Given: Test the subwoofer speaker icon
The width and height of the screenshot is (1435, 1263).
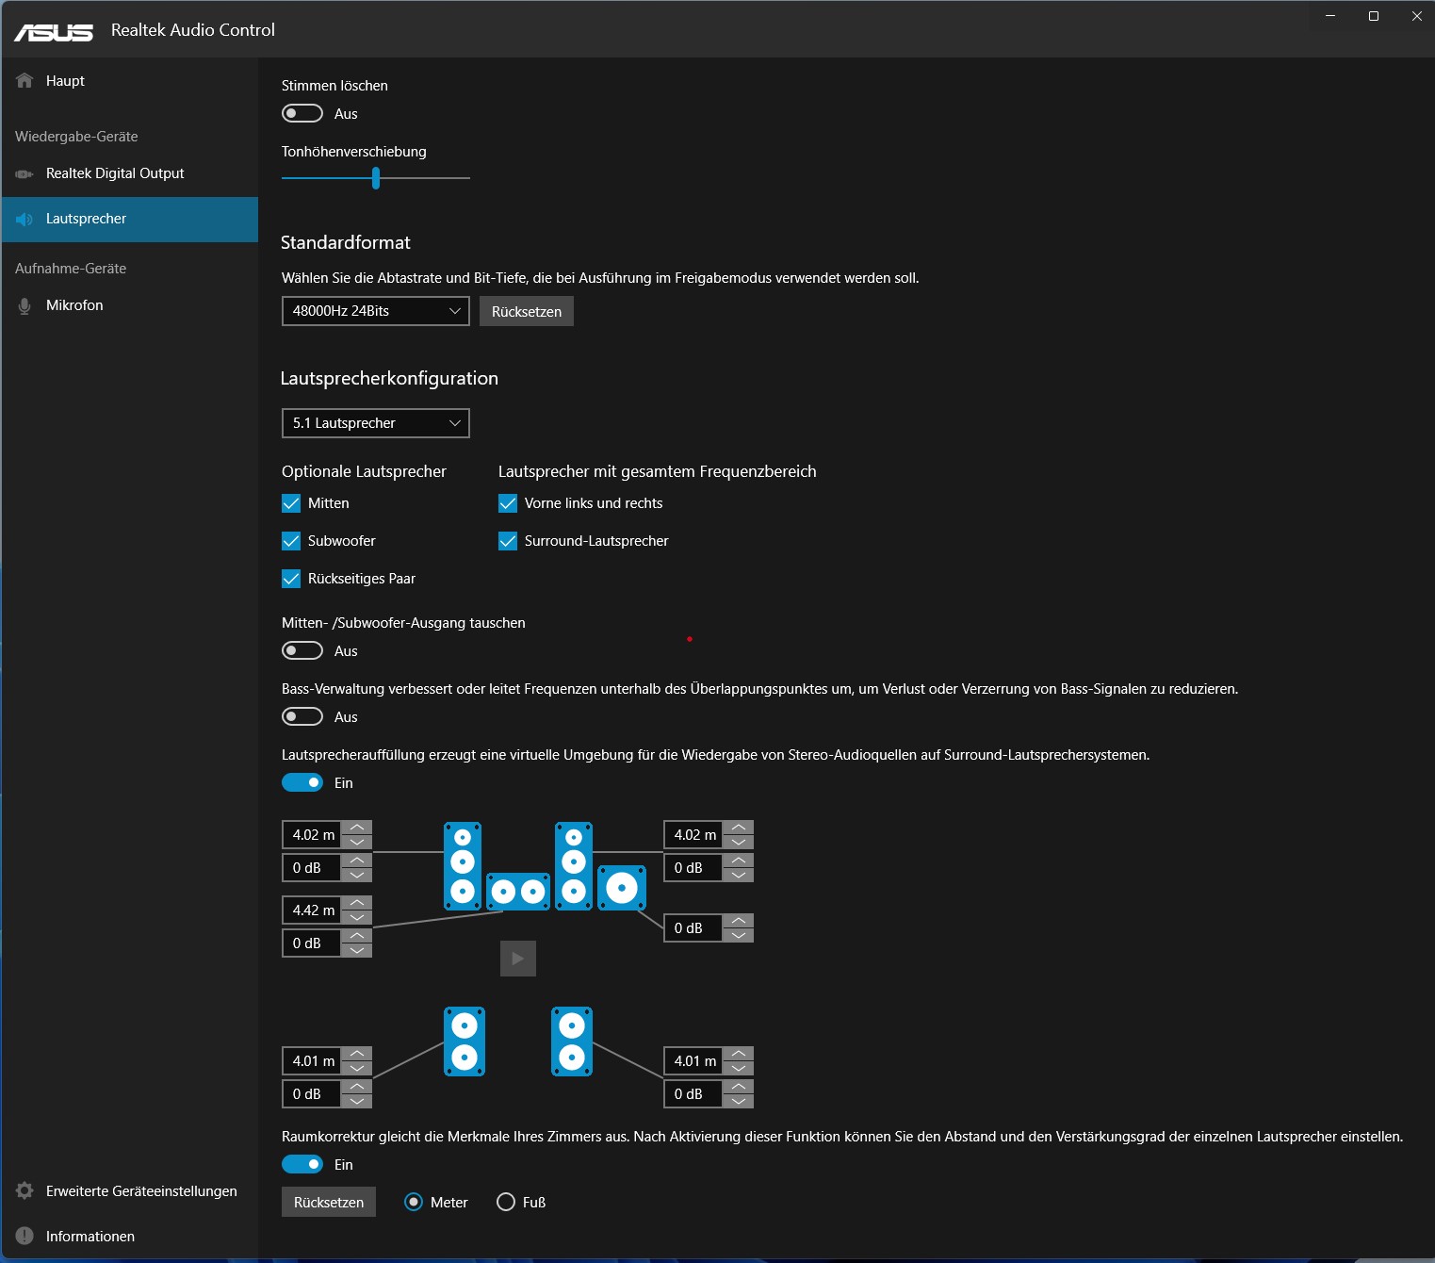Looking at the screenshot, I should click(622, 888).
